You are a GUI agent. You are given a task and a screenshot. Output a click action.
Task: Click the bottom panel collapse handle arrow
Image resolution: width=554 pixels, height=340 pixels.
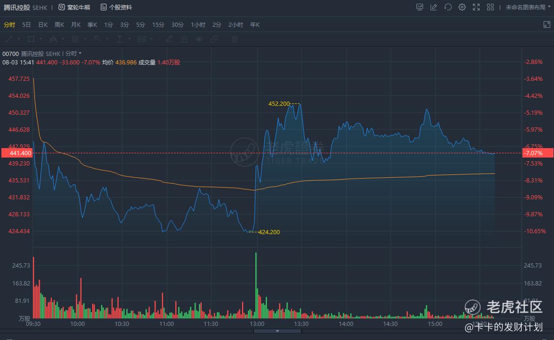pos(277,331)
